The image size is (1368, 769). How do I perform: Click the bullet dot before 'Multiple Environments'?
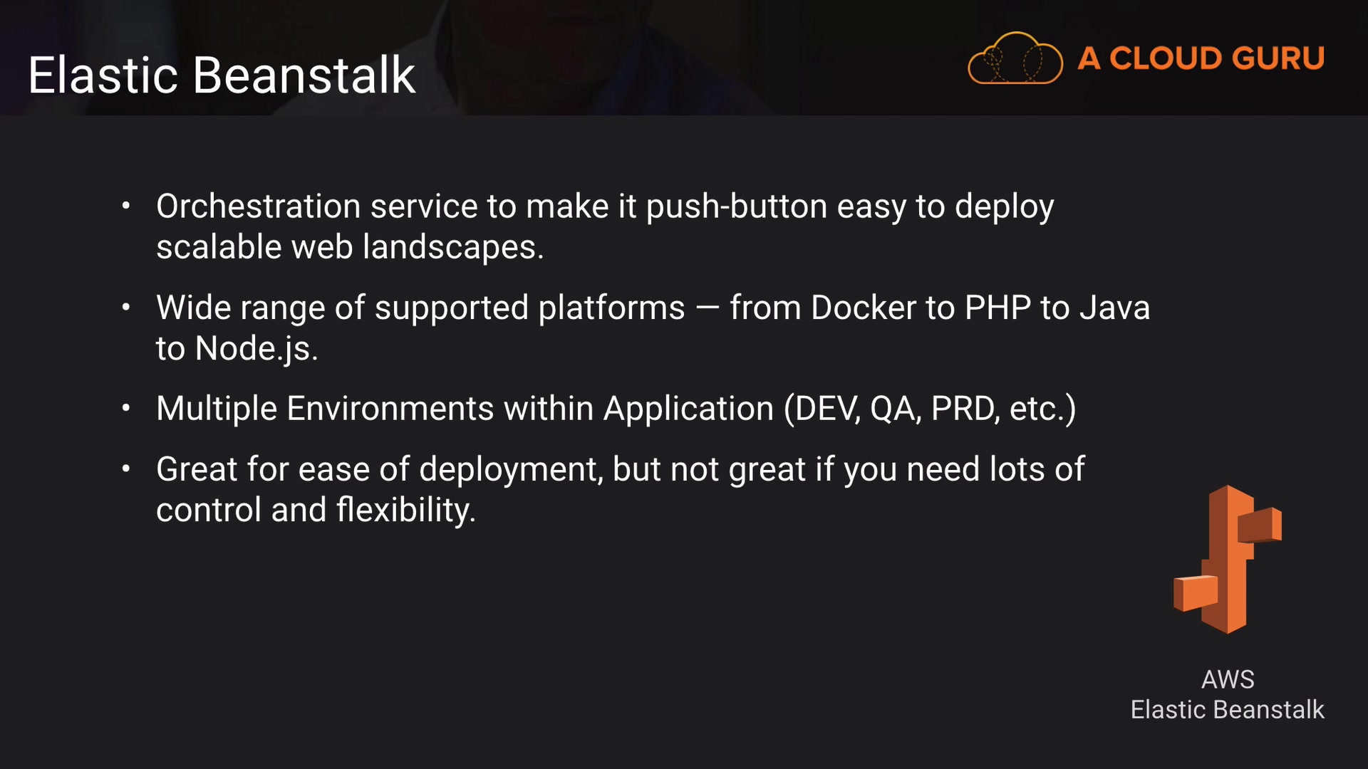click(126, 409)
